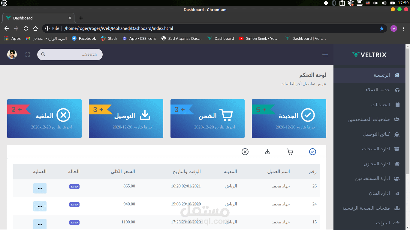Click the جديدة status badge for order 24
The width and height of the screenshot is (410, 230).
[74, 204]
